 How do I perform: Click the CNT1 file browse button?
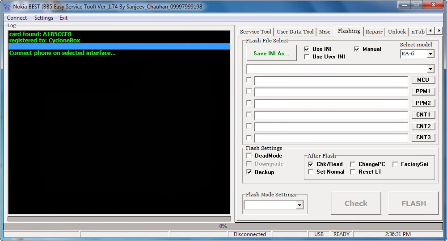point(423,115)
